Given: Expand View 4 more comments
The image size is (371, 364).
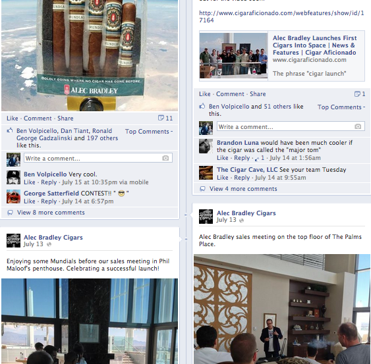Looking at the screenshot, I should pyautogui.click(x=243, y=189).
